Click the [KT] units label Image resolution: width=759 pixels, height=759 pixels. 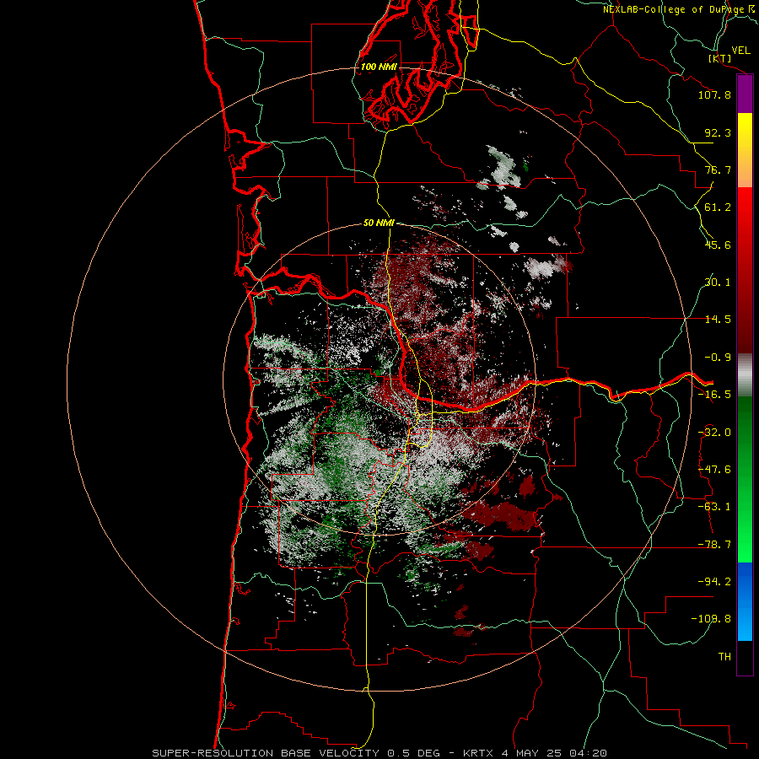[x=720, y=58]
